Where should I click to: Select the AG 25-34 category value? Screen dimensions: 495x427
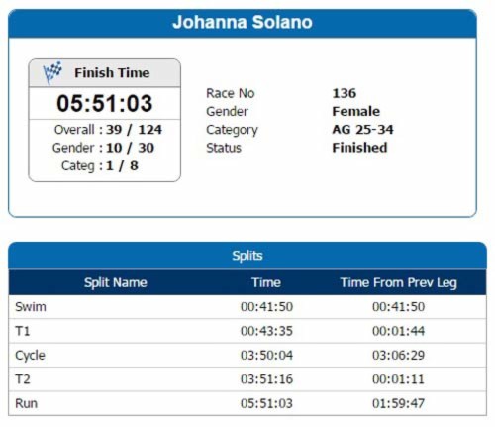(x=362, y=130)
